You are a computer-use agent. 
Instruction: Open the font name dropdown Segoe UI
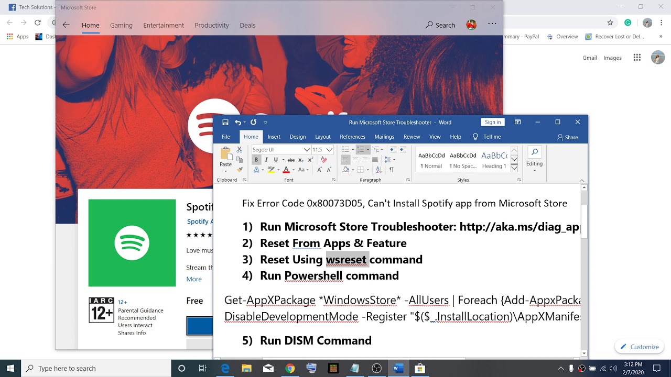click(x=307, y=150)
